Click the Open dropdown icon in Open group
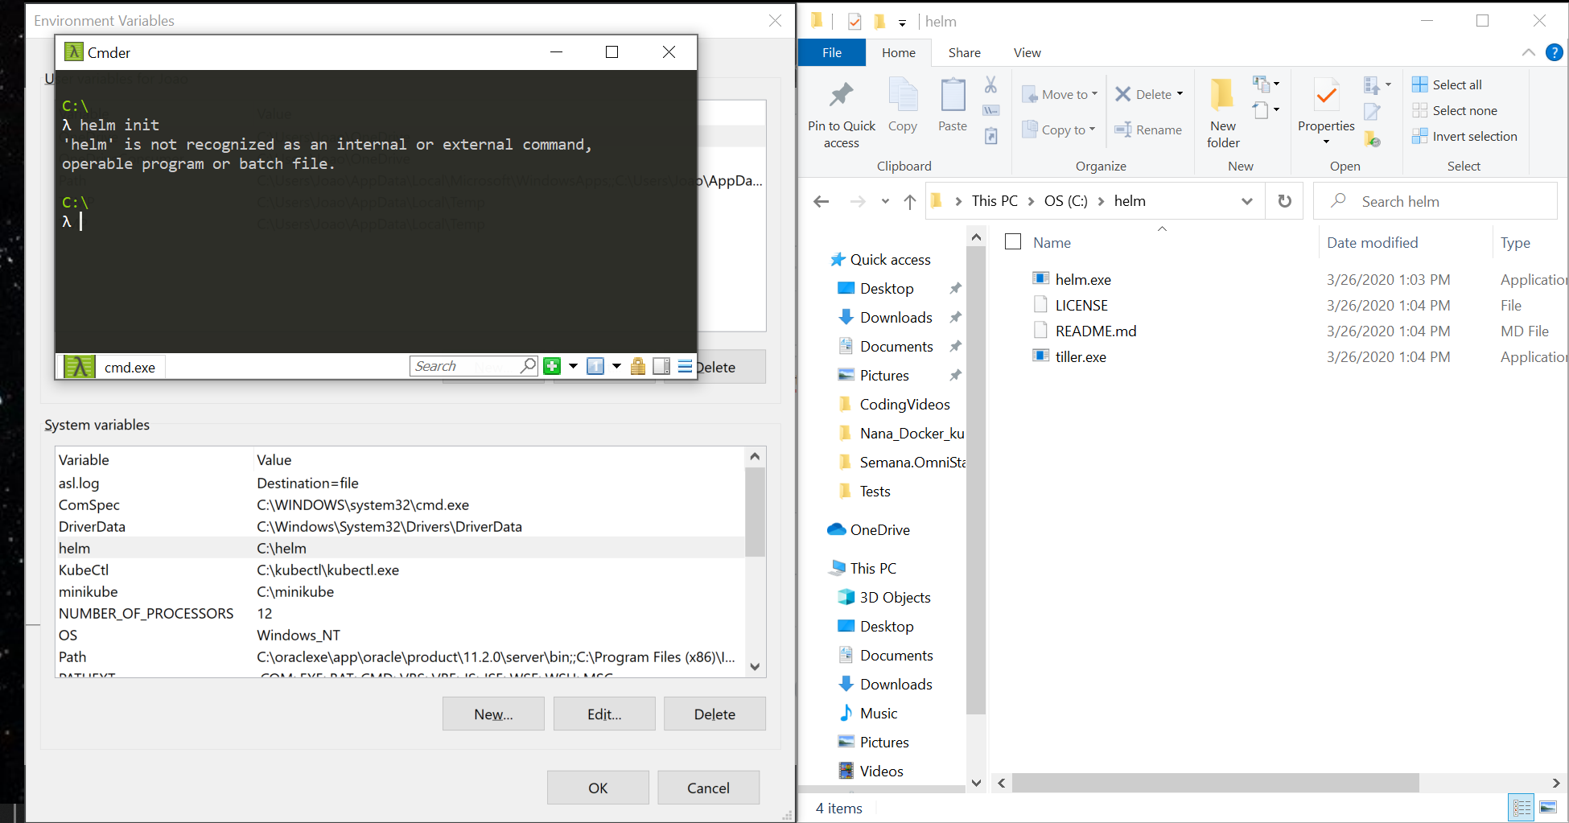Image resolution: width=1569 pixels, height=823 pixels. coord(1377,84)
